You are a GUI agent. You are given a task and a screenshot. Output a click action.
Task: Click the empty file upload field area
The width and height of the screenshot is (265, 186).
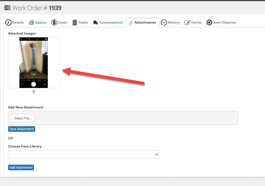pyautogui.click(x=134, y=118)
